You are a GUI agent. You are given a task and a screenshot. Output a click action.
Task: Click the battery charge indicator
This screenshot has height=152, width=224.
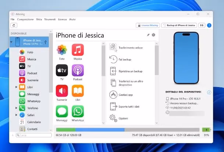[206, 130]
